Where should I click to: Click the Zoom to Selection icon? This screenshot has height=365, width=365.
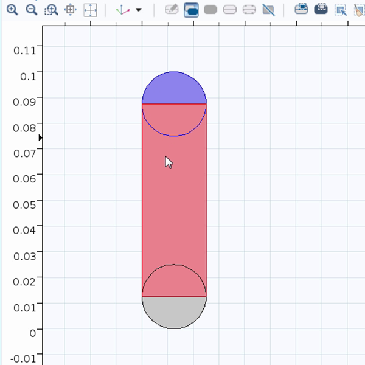click(x=71, y=10)
